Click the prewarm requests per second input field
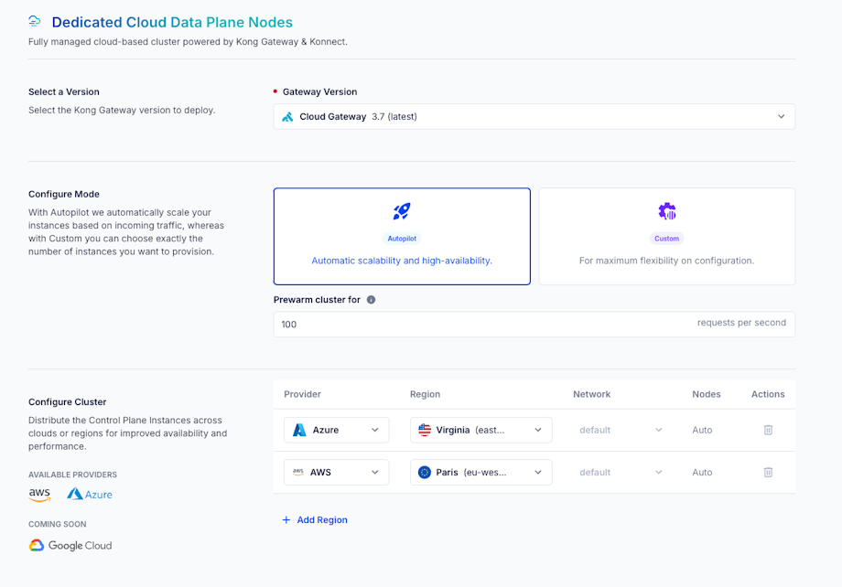Viewport: 842px width, 587px height. (x=458, y=324)
